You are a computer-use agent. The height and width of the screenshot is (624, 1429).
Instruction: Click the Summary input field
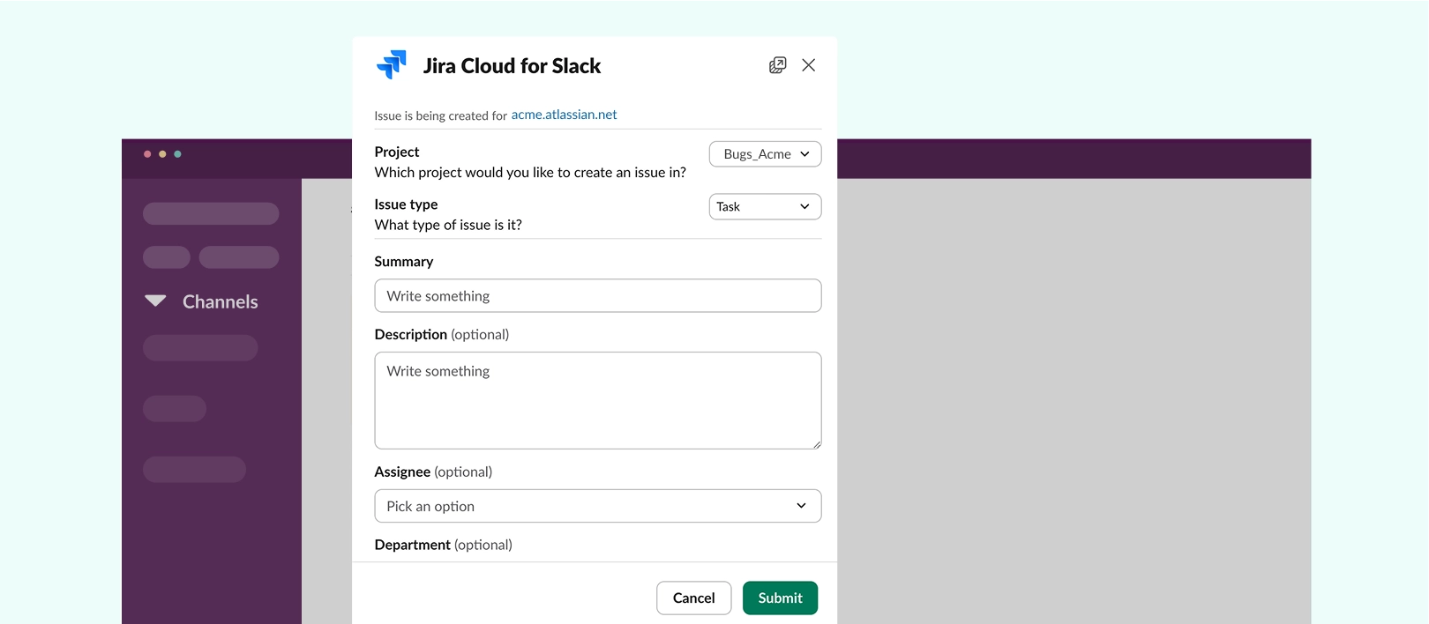click(598, 296)
